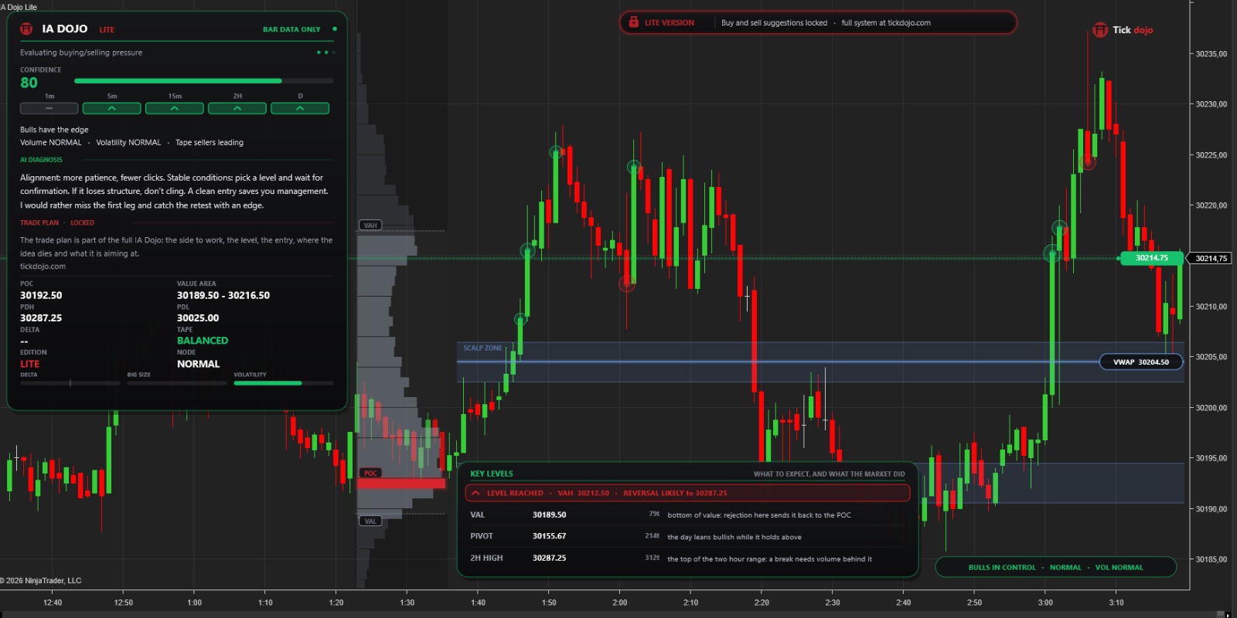Screen dimensions: 1237x618
Task: Click the green BALANCED tape value
Action: 203,341
